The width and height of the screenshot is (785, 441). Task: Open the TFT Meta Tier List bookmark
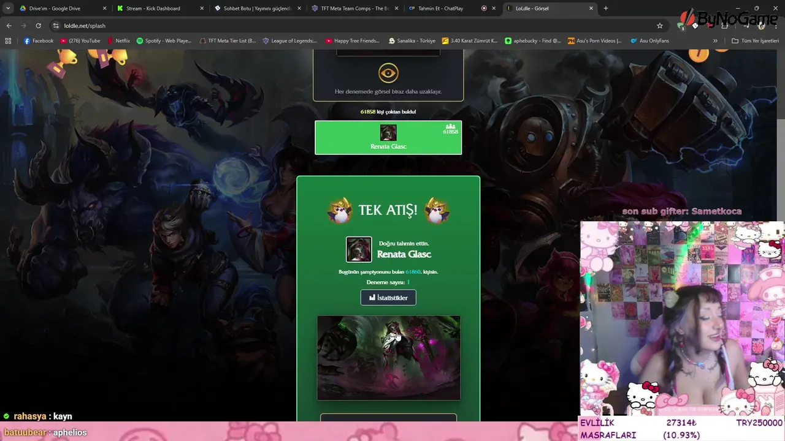[228, 41]
